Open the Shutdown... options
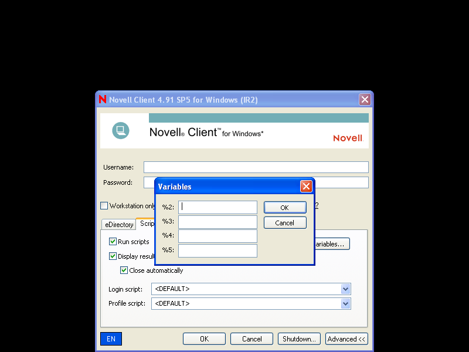The height and width of the screenshot is (352, 469). (299, 339)
